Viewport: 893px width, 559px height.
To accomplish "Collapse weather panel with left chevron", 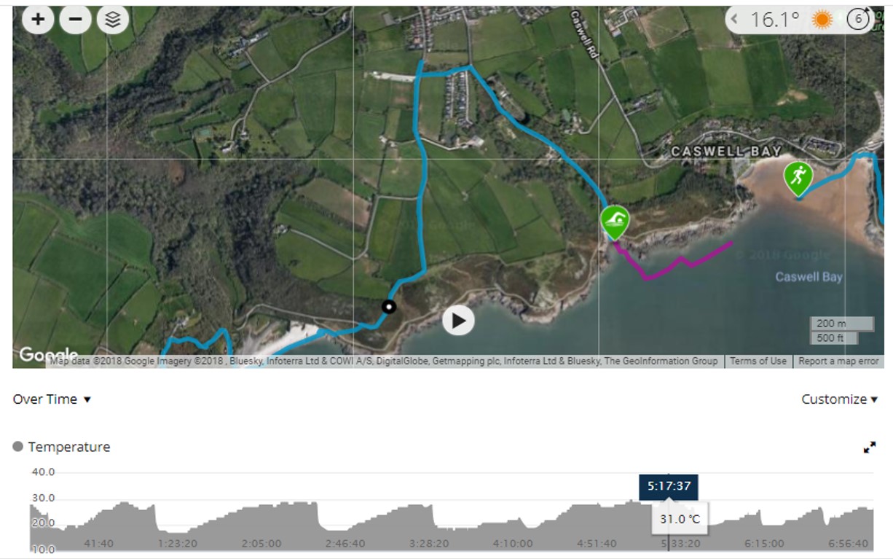I will (x=735, y=20).
